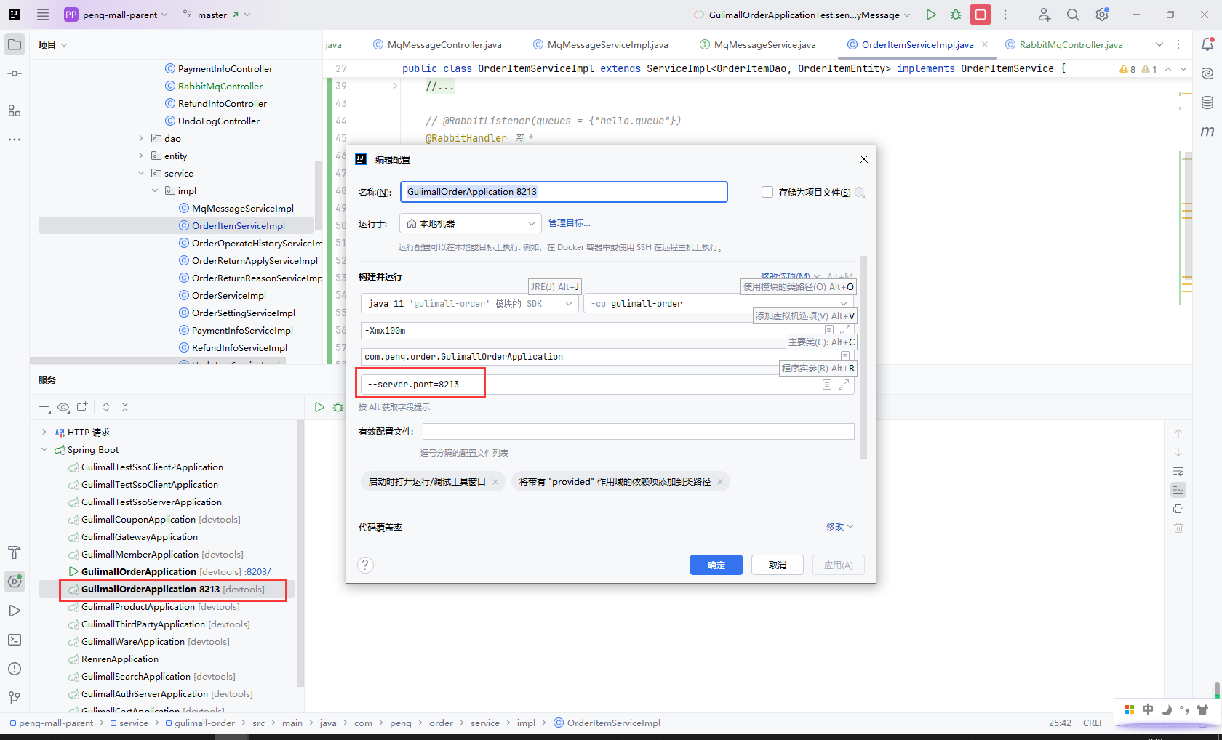Add a new service with plus icon

click(x=44, y=407)
